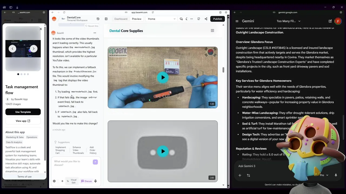Copy link icon beside app.base44.com address
This screenshot has width=346, height=194.
[x=126, y=12]
